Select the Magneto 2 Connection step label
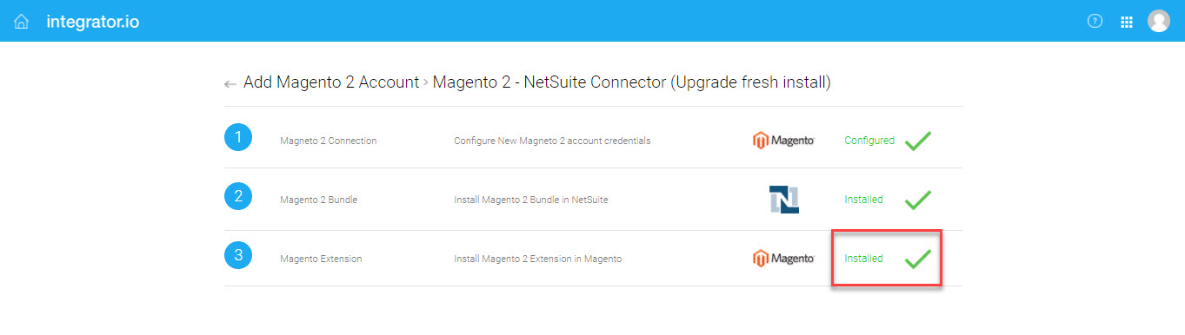The height and width of the screenshot is (335, 1185). click(x=329, y=141)
